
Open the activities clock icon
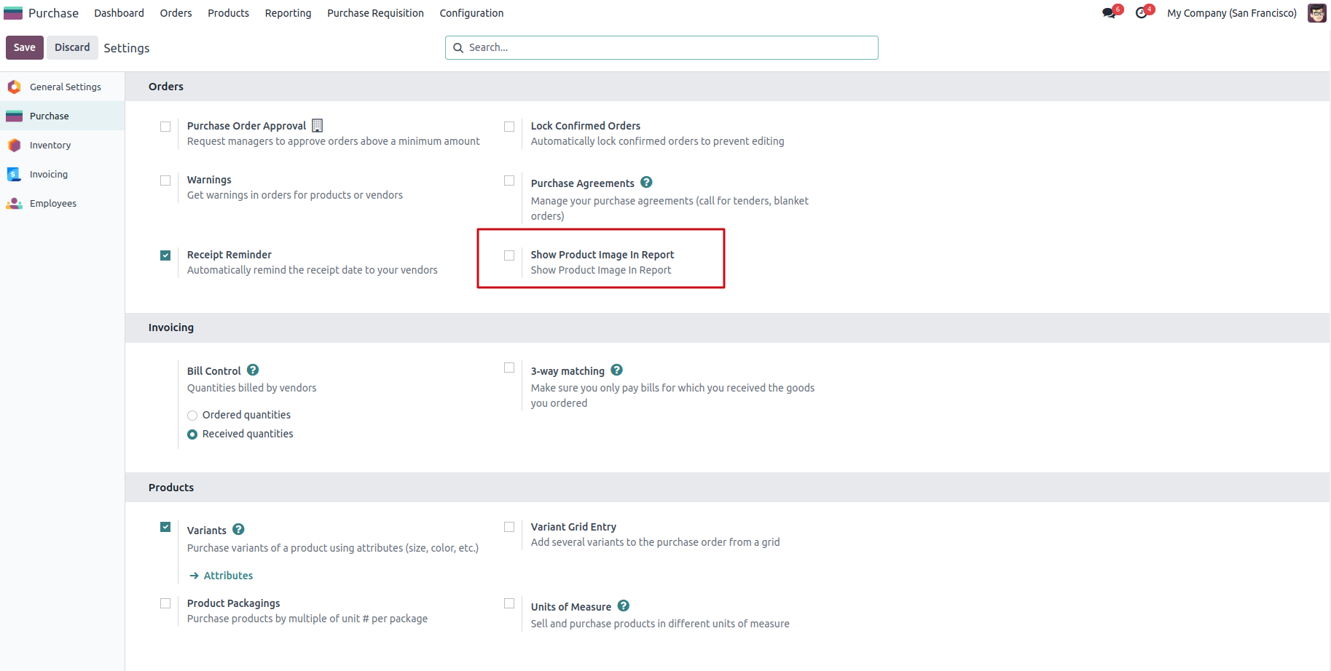click(1142, 13)
